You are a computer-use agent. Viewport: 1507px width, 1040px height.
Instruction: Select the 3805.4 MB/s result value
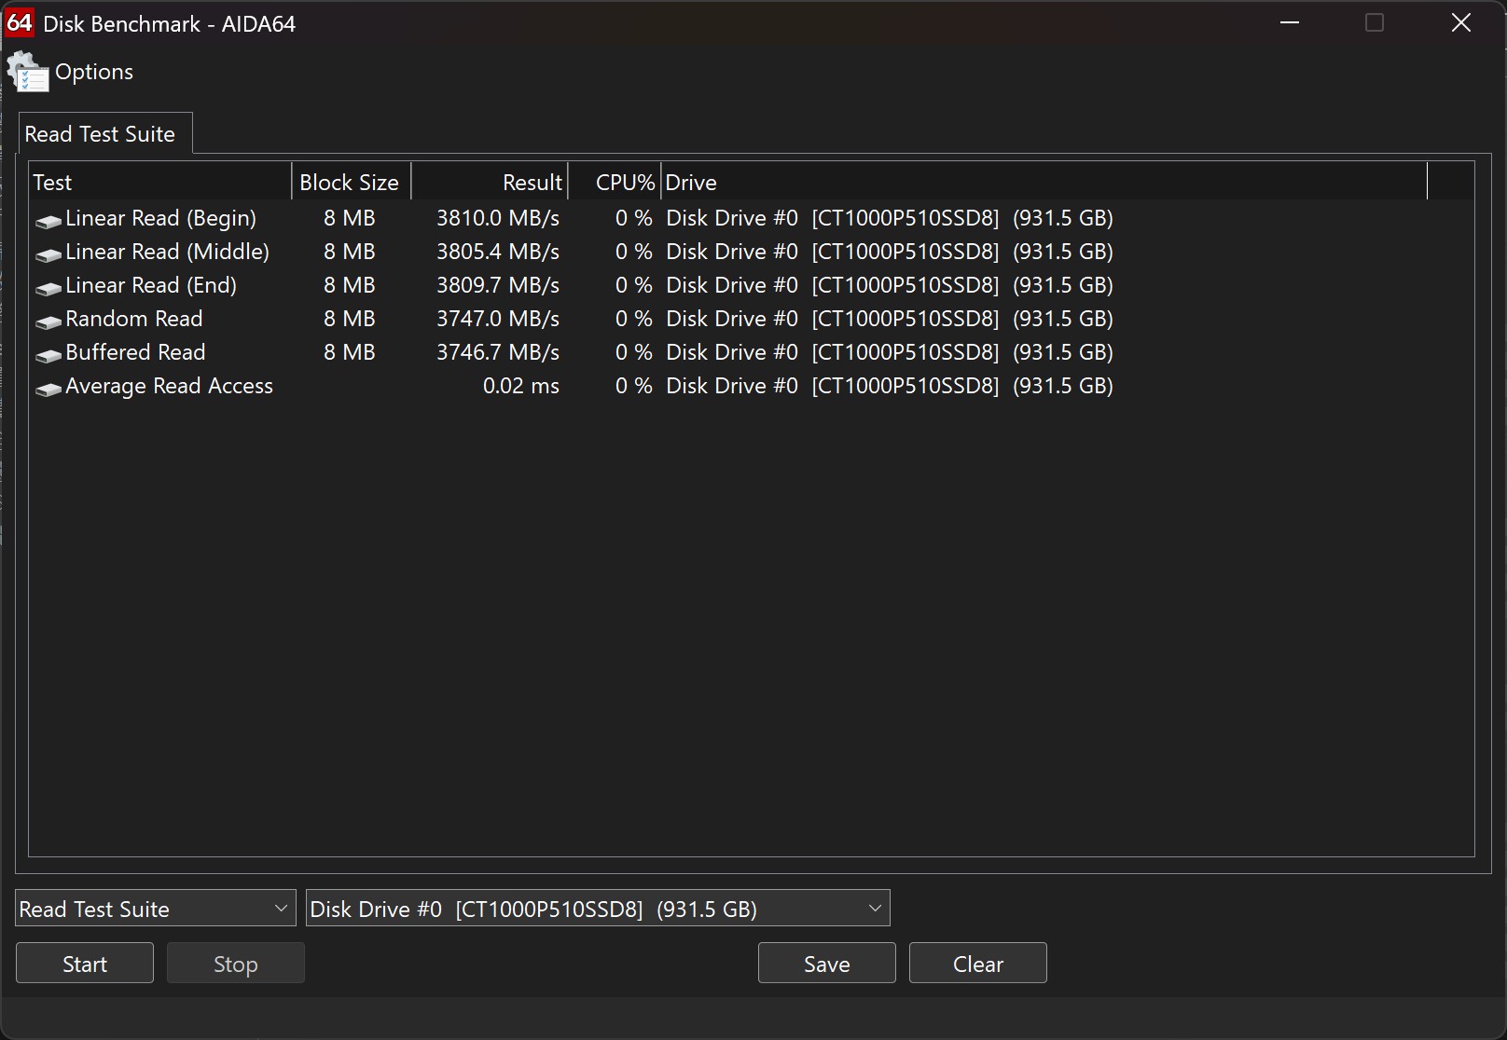tap(498, 252)
